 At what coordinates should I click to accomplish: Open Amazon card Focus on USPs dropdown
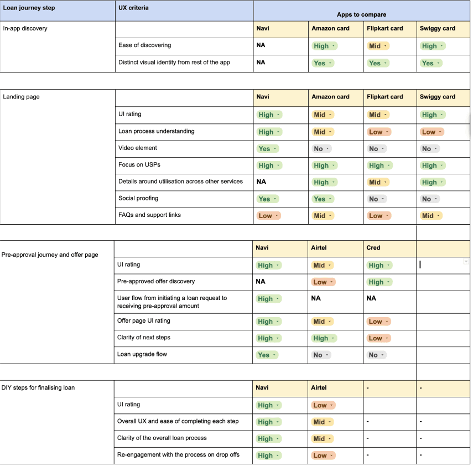[x=324, y=165]
